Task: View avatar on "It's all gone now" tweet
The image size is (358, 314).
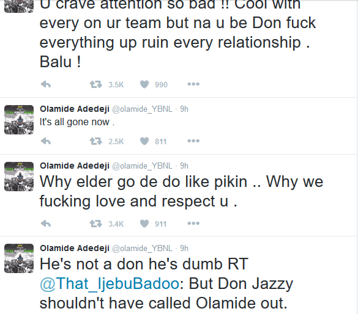Action: coord(19,120)
